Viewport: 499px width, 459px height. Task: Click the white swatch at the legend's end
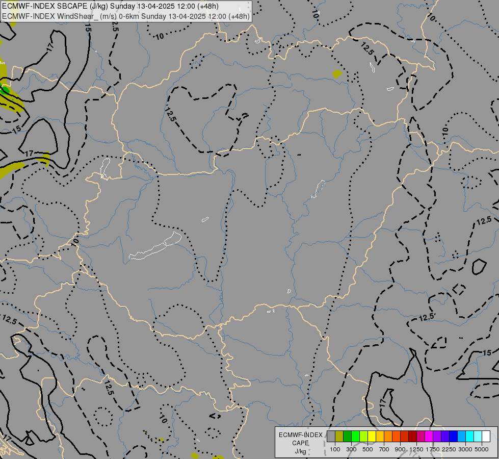[486, 436]
